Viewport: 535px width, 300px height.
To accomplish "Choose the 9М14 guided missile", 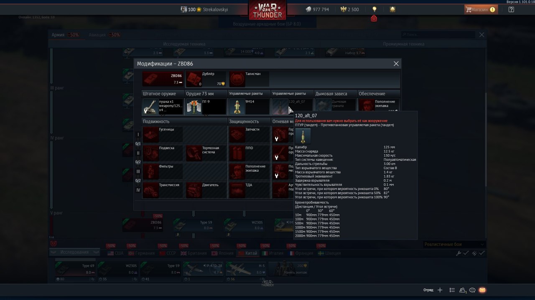I will [x=249, y=106].
